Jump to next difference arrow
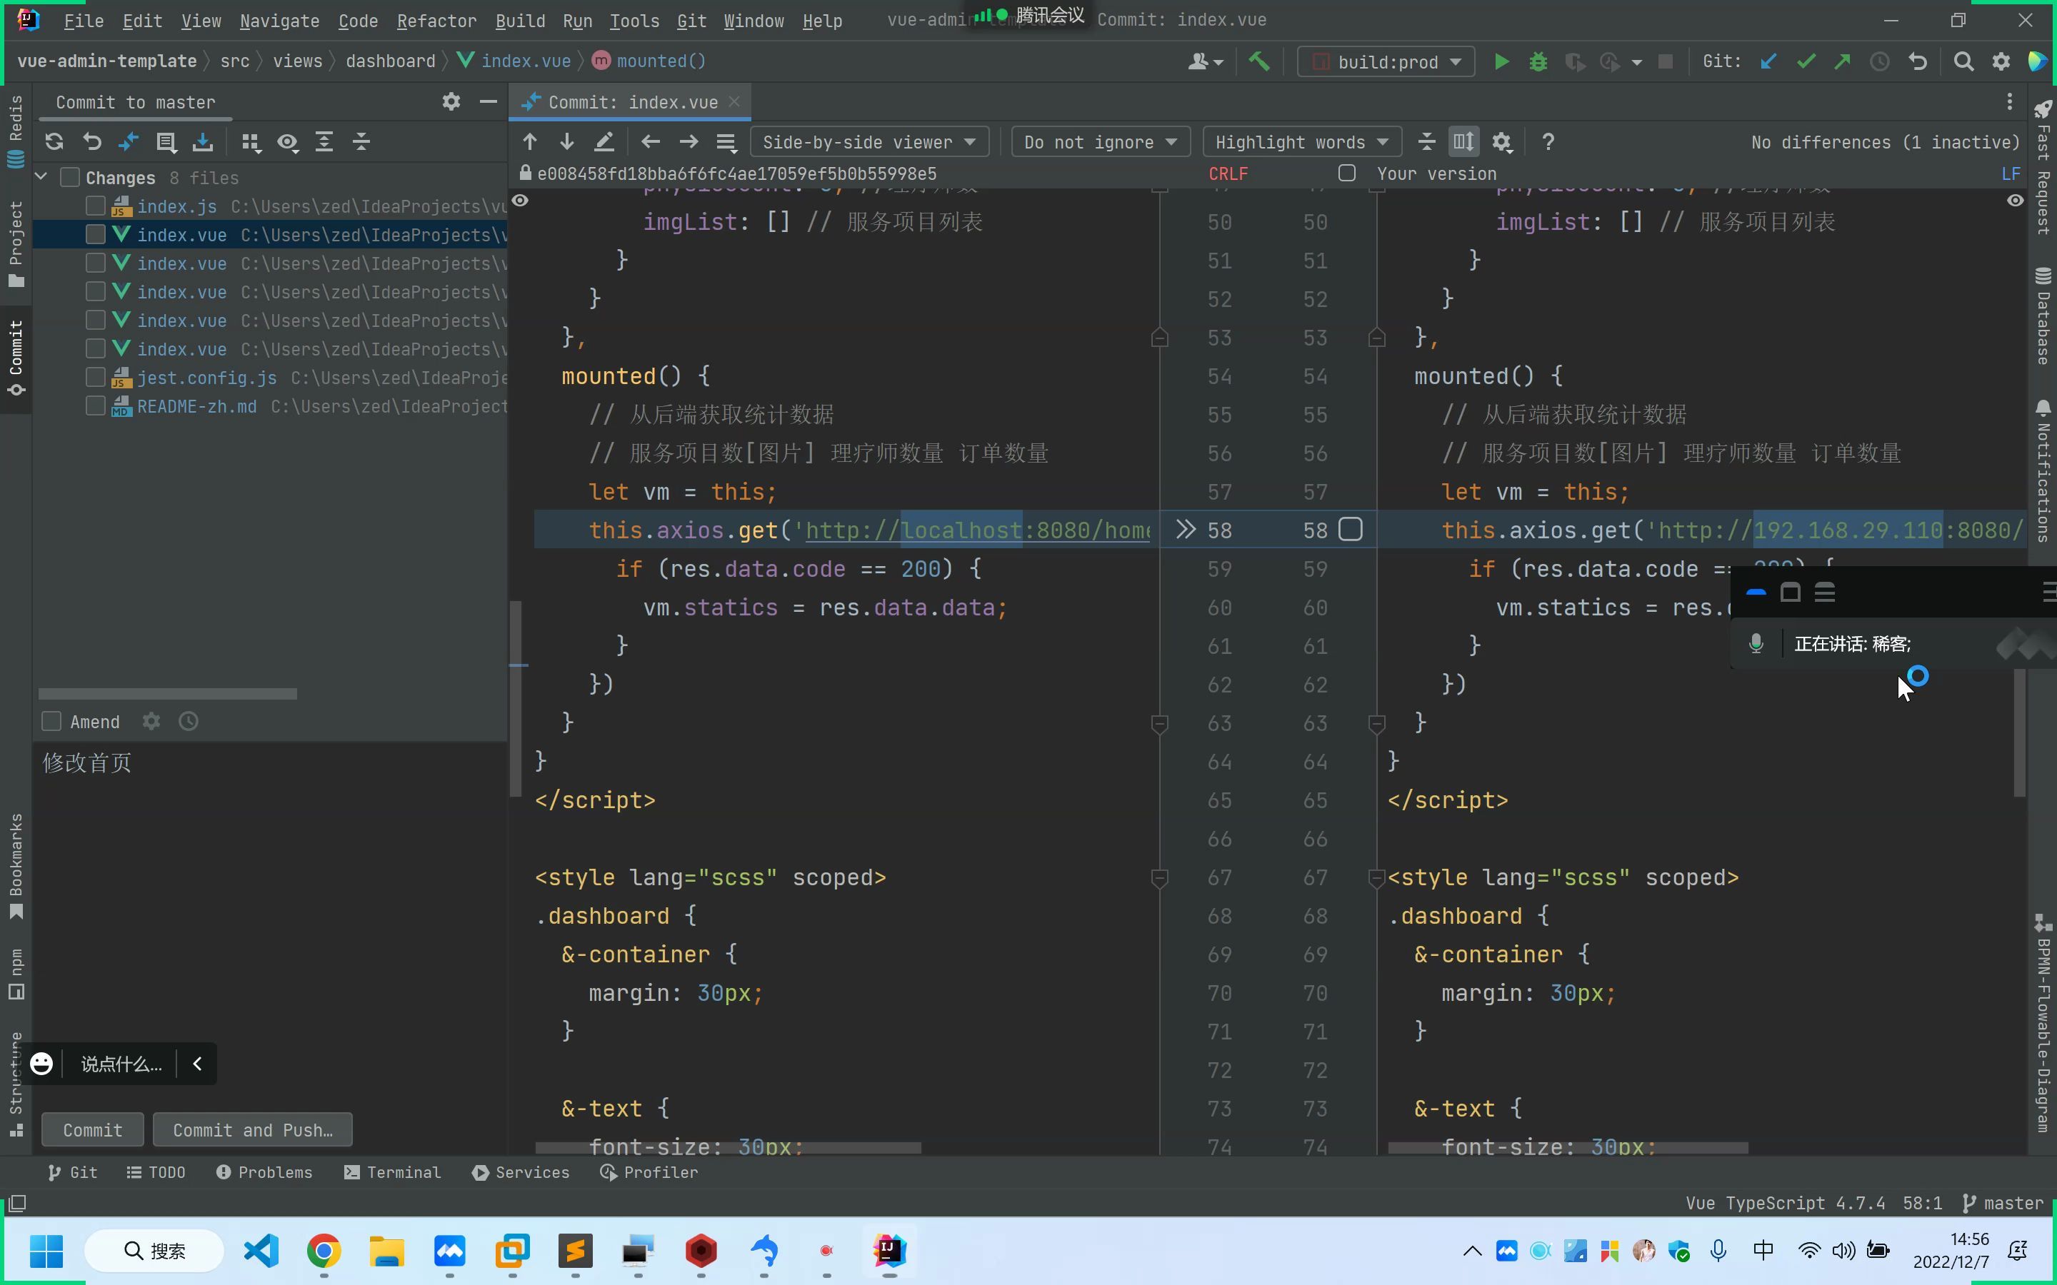 (x=567, y=142)
